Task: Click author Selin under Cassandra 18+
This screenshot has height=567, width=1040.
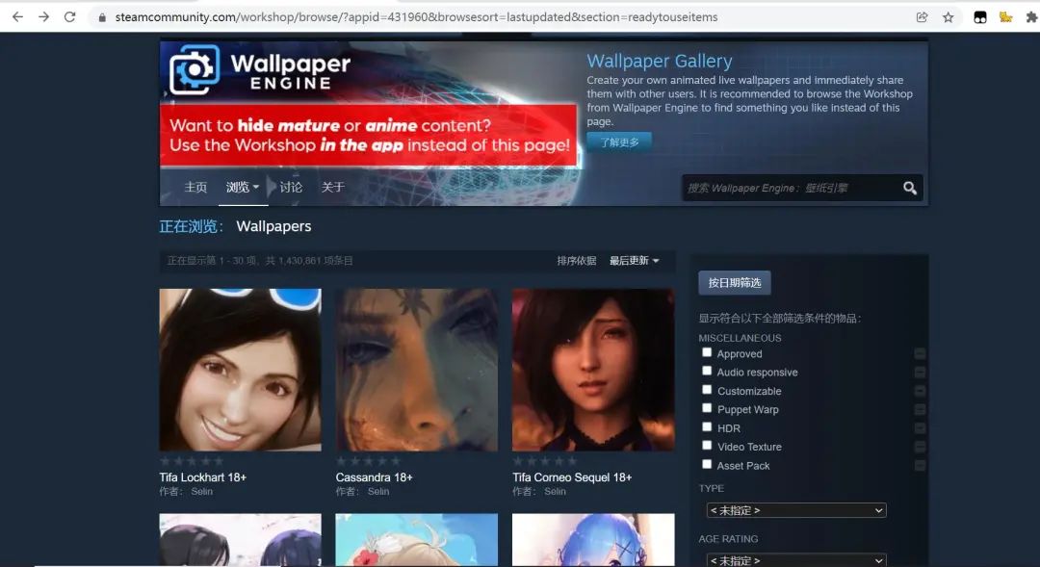Action: coord(378,491)
